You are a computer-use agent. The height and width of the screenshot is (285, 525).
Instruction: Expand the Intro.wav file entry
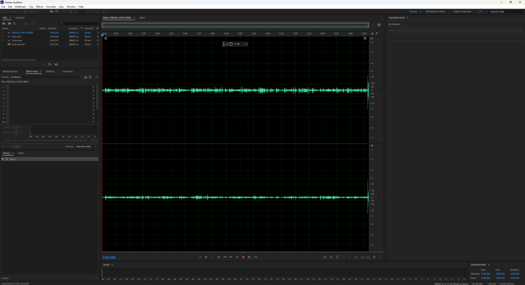point(3,36)
